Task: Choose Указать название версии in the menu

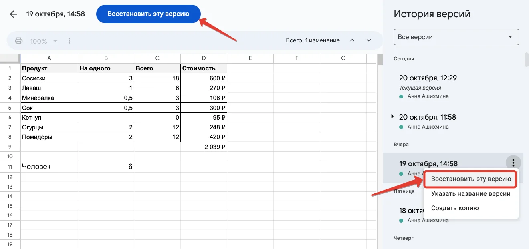Action: (x=471, y=193)
